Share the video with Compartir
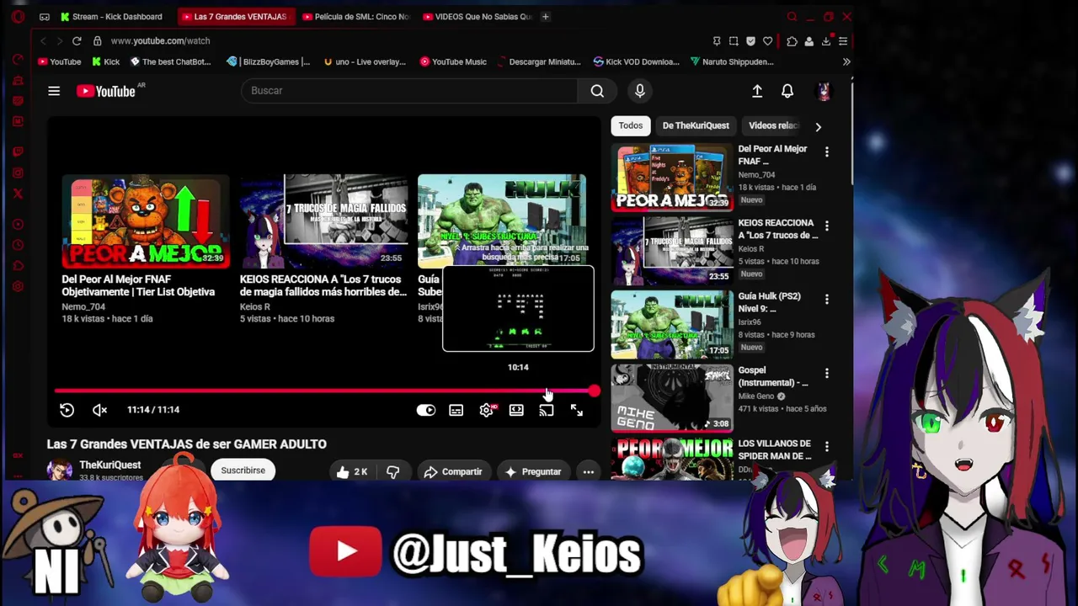 (453, 471)
